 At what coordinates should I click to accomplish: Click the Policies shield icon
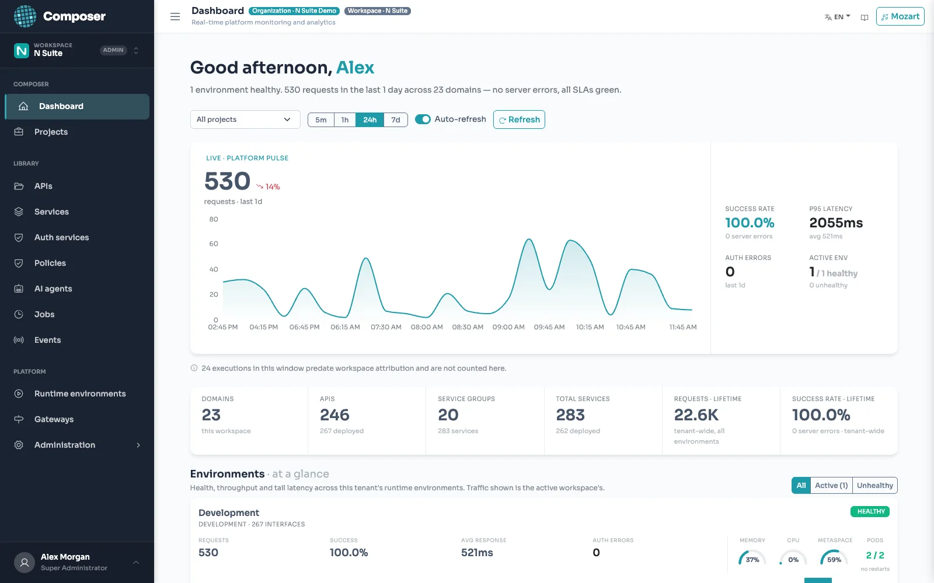pos(19,263)
